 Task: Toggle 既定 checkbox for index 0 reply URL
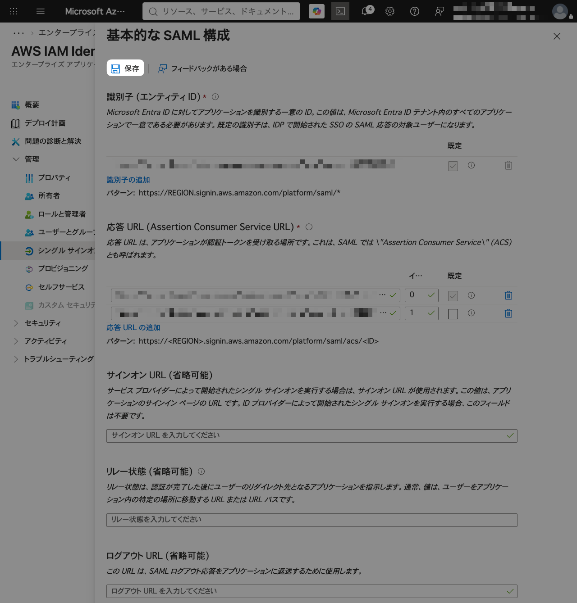[453, 296]
